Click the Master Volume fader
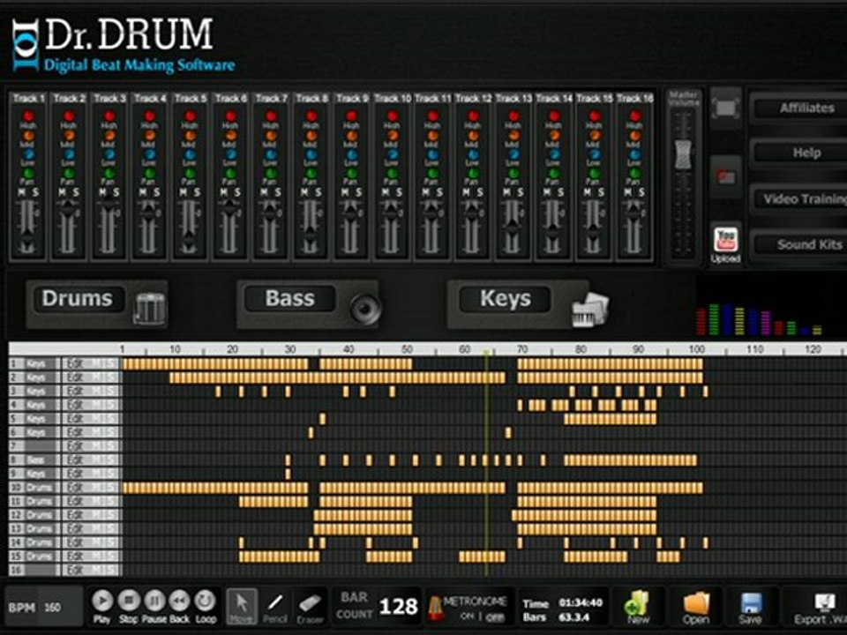The height and width of the screenshot is (635, 847). [x=683, y=153]
